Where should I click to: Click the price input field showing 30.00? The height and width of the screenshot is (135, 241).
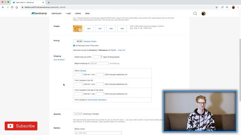pyautogui.click(x=78, y=41)
